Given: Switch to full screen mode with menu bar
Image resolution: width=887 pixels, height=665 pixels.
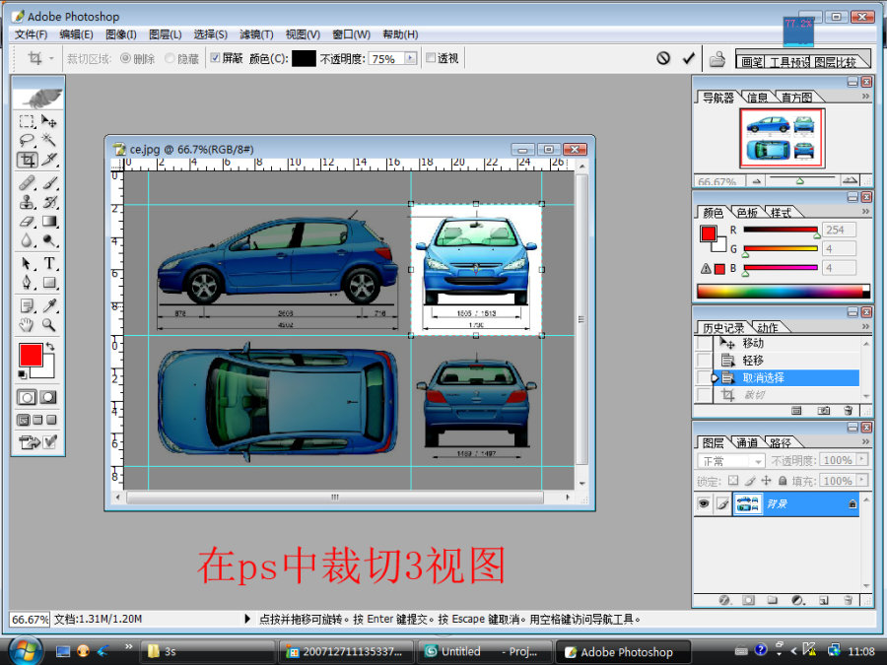Looking at the screenshot, I should 37,420.
